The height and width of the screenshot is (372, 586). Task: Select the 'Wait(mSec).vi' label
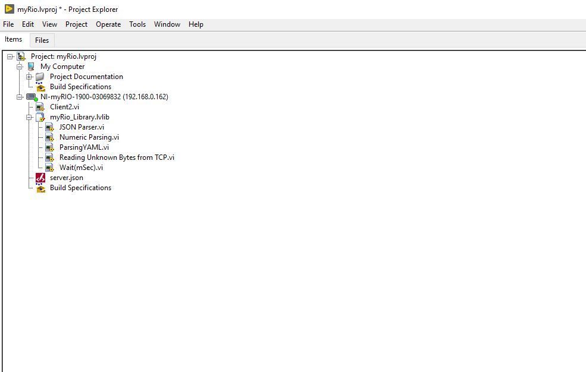tap(81, 168)
